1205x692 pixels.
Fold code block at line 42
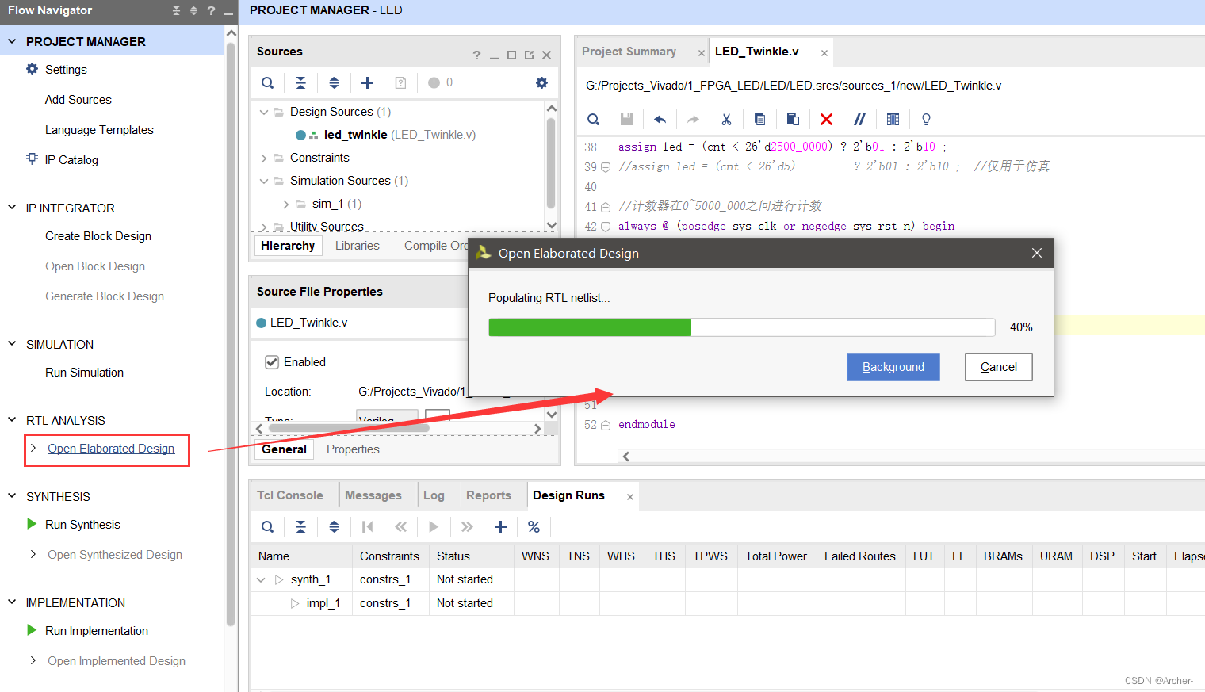606,227
